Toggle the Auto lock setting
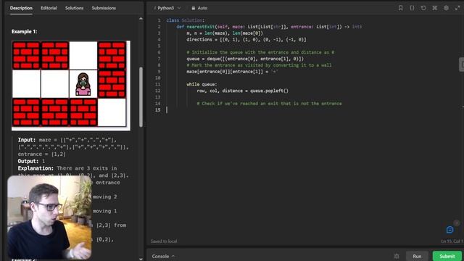464x261 pixels. pyautogui.click(x=199, y=8)
